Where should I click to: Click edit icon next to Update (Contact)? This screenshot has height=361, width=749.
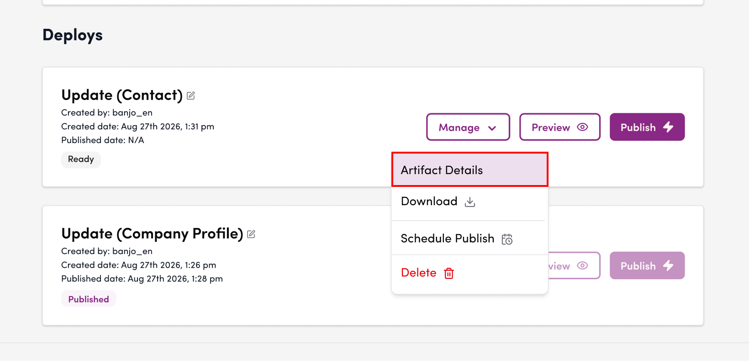tap(191, 96)
